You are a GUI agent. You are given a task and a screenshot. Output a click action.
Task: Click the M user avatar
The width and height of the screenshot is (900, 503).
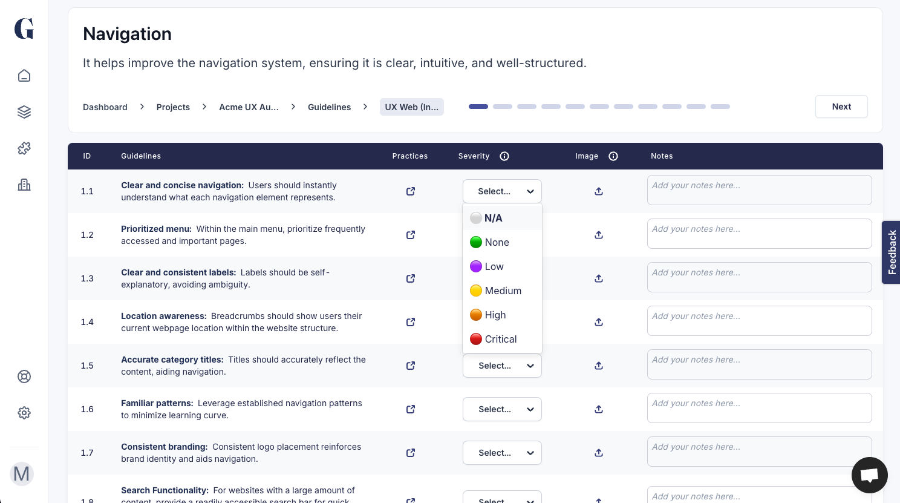tap(22, 474)
